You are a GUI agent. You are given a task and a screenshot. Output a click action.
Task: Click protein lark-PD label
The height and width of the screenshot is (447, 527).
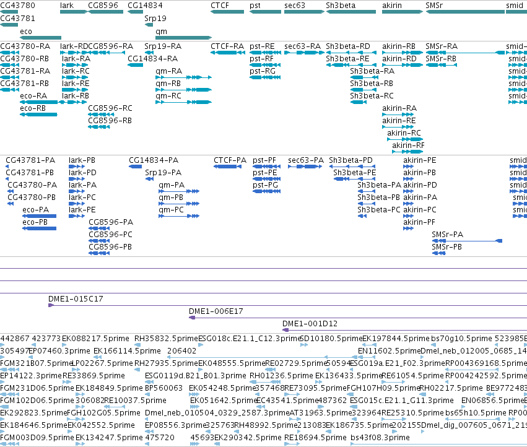pos(82,173)
